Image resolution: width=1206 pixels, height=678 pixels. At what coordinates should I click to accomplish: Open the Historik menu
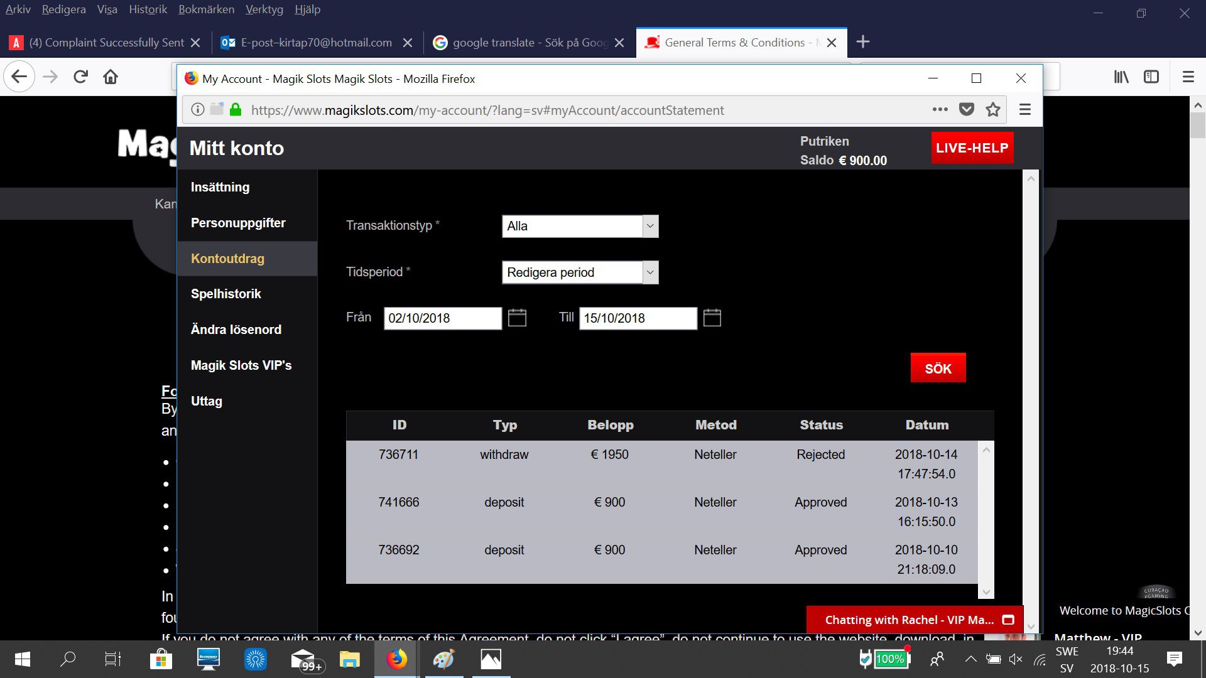tap(148, 9)
